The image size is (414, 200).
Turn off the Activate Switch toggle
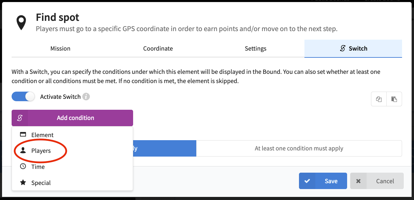23,97
